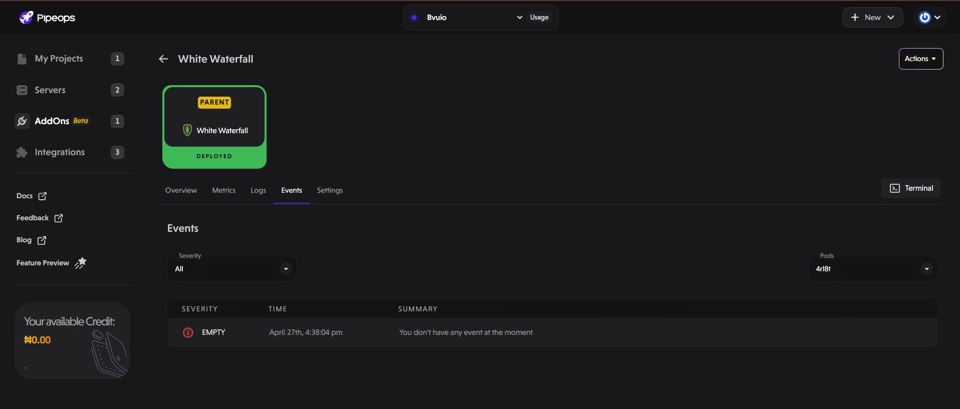Click the SUMMARY column header
The height and width of the screenshot is (409, 960).
[418, 309]
